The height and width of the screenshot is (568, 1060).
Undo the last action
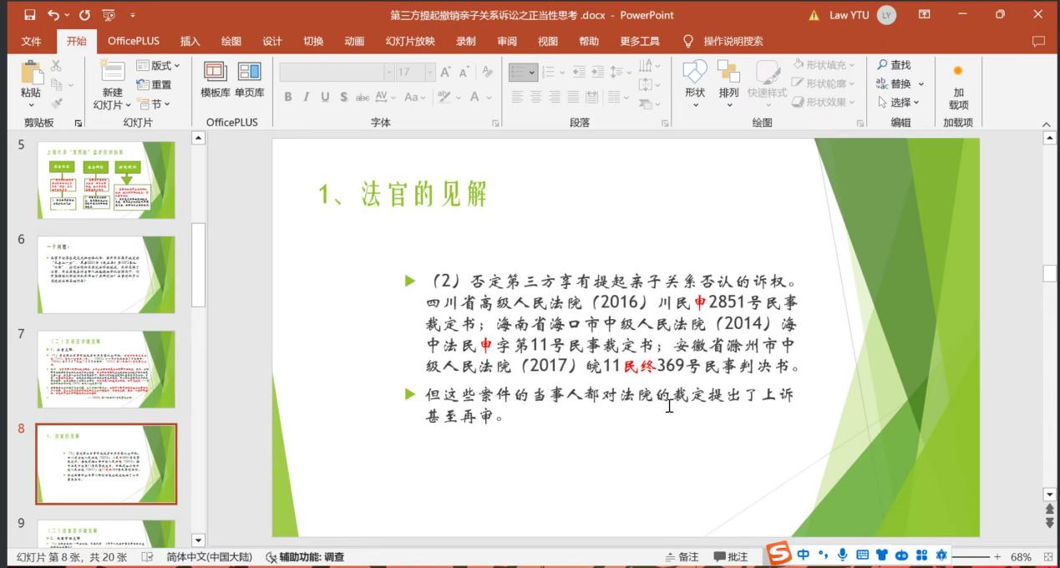point(54,15)
